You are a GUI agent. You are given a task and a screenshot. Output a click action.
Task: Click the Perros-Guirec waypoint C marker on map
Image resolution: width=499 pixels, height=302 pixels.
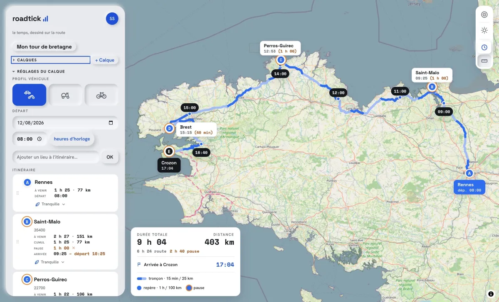[x=281, y=60]
